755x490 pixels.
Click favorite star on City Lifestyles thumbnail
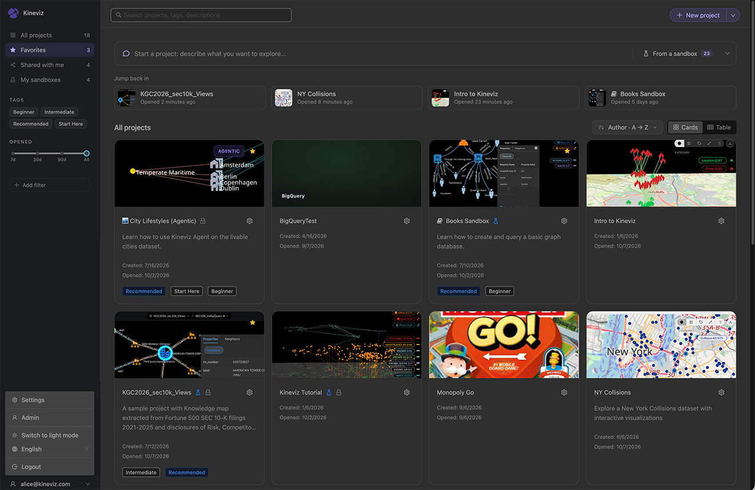coord(253,151)
